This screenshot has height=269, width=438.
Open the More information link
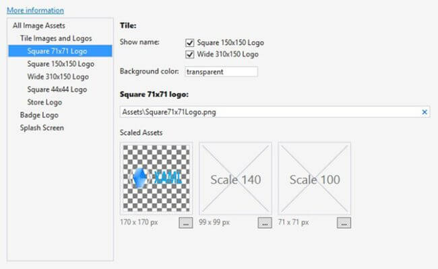tap(35, 10)
